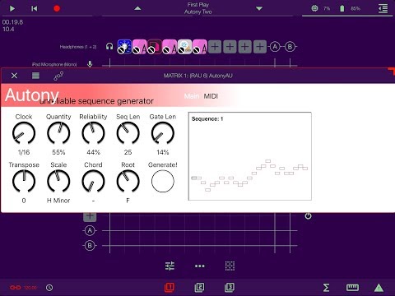This screenshot has height=296, width=395.
Task: Adjust the Seq Len knob
Action: click(128, 133)
